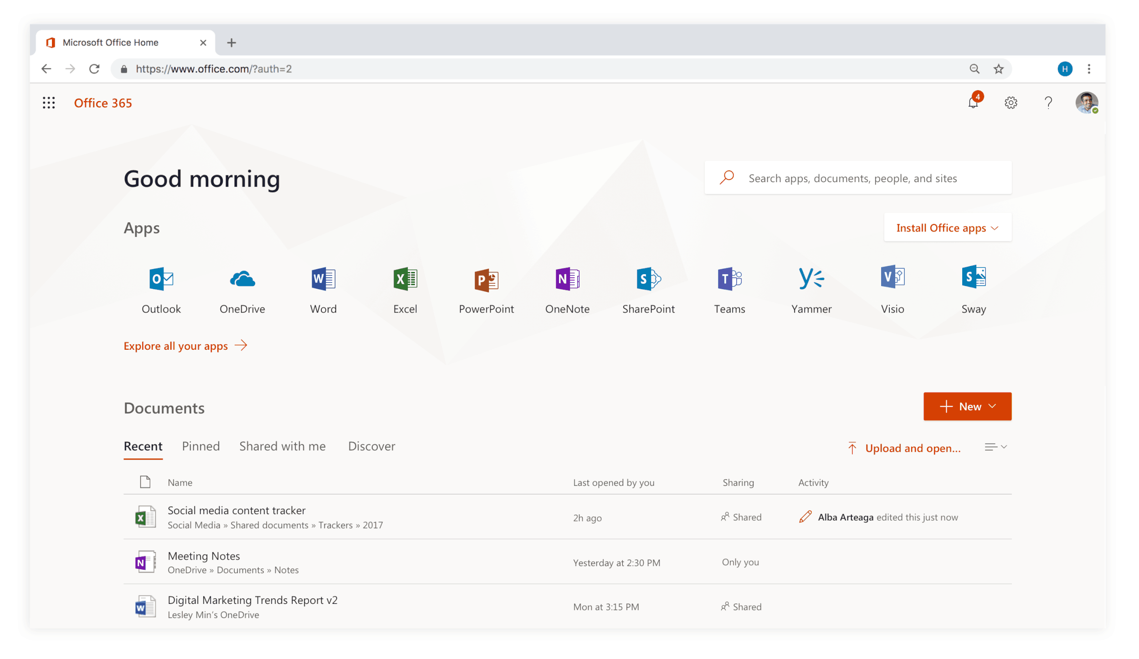
Task: Open the notifications bell
Action: (973, 103)
